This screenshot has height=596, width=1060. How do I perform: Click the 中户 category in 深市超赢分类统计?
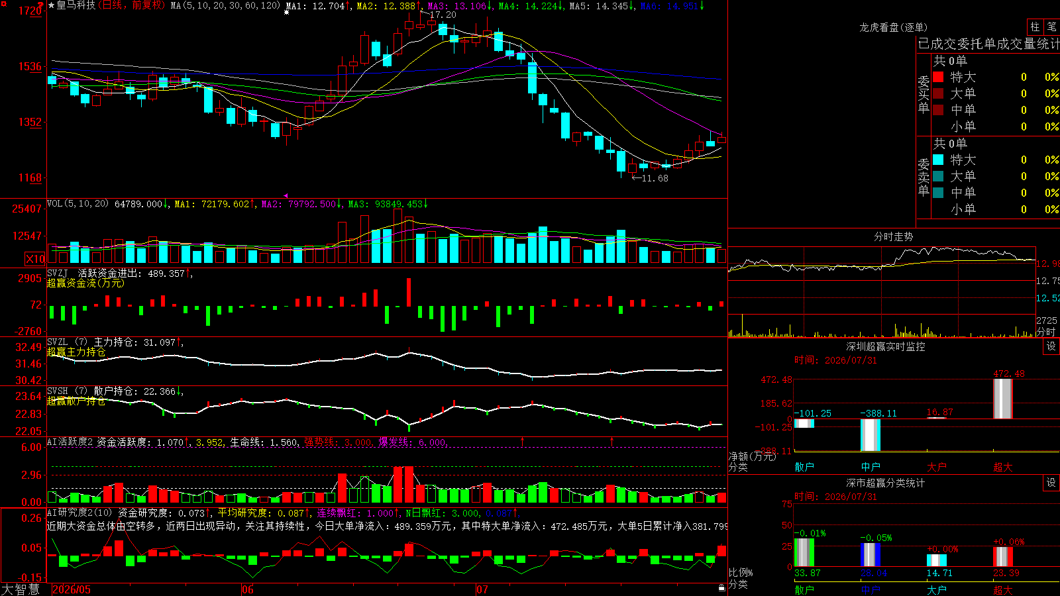click(x=871, y=589)
